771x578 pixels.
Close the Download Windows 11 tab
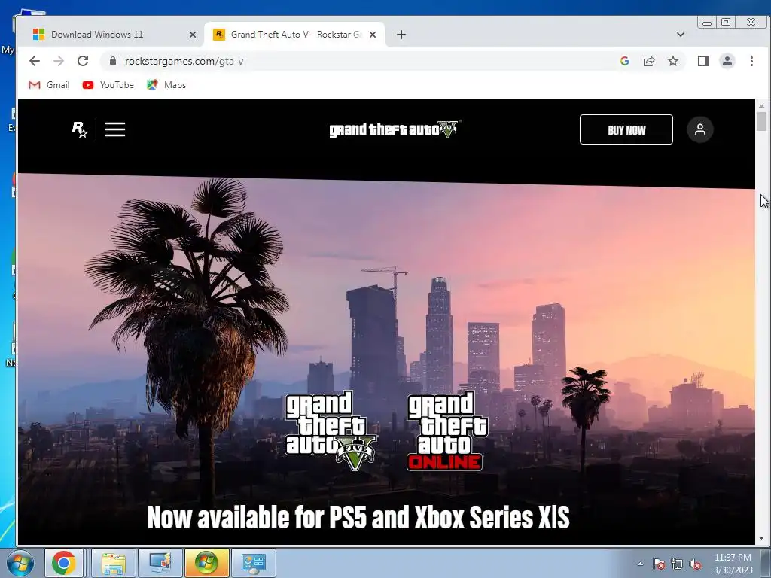coord(193,35)
